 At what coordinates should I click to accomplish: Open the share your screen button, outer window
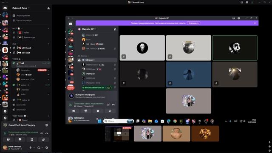tap(20, 139)
